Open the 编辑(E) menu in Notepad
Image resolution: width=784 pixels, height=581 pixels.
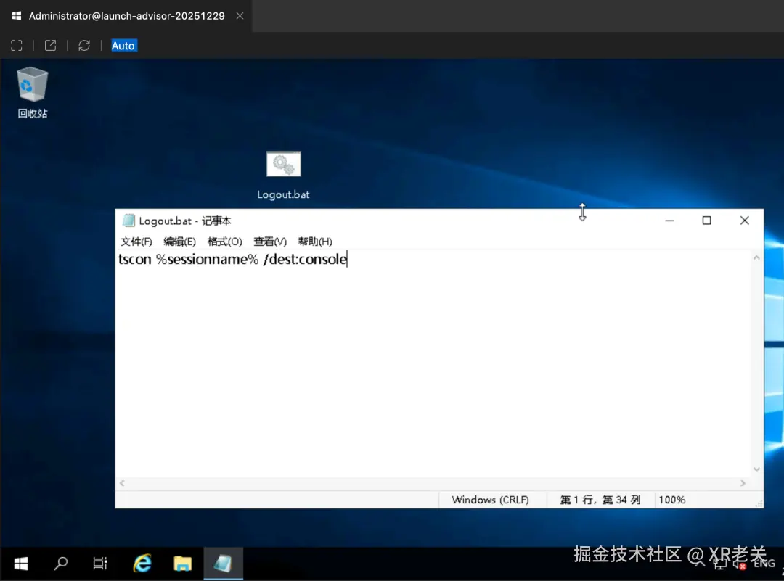coord(179,242)
